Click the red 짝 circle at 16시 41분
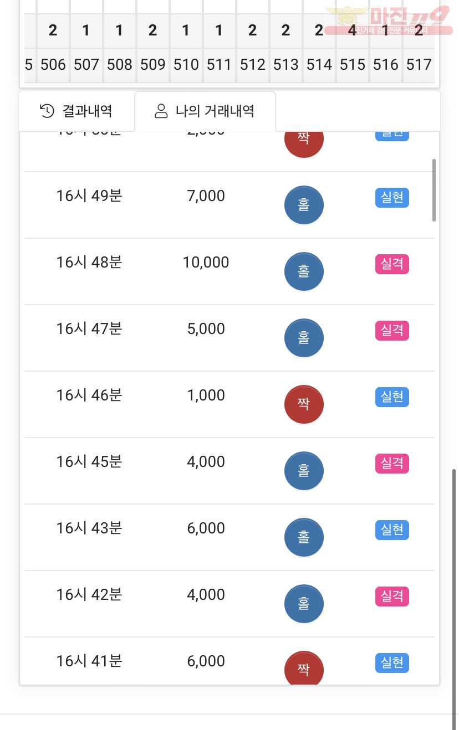The image size is (459, 730). [x=304, y=668]
